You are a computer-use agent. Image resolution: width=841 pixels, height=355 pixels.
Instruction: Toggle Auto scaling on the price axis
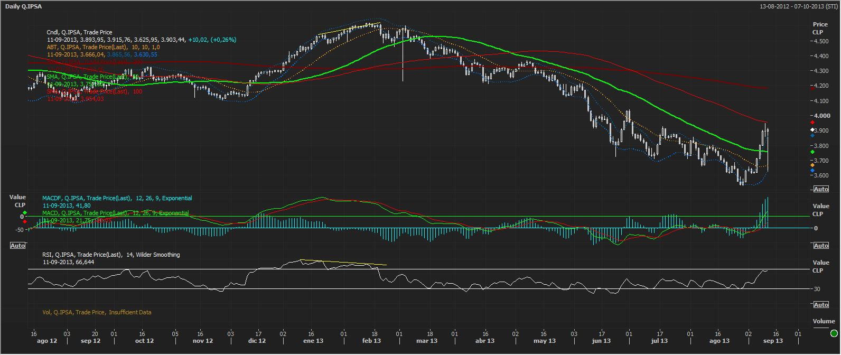coord(821,189)
